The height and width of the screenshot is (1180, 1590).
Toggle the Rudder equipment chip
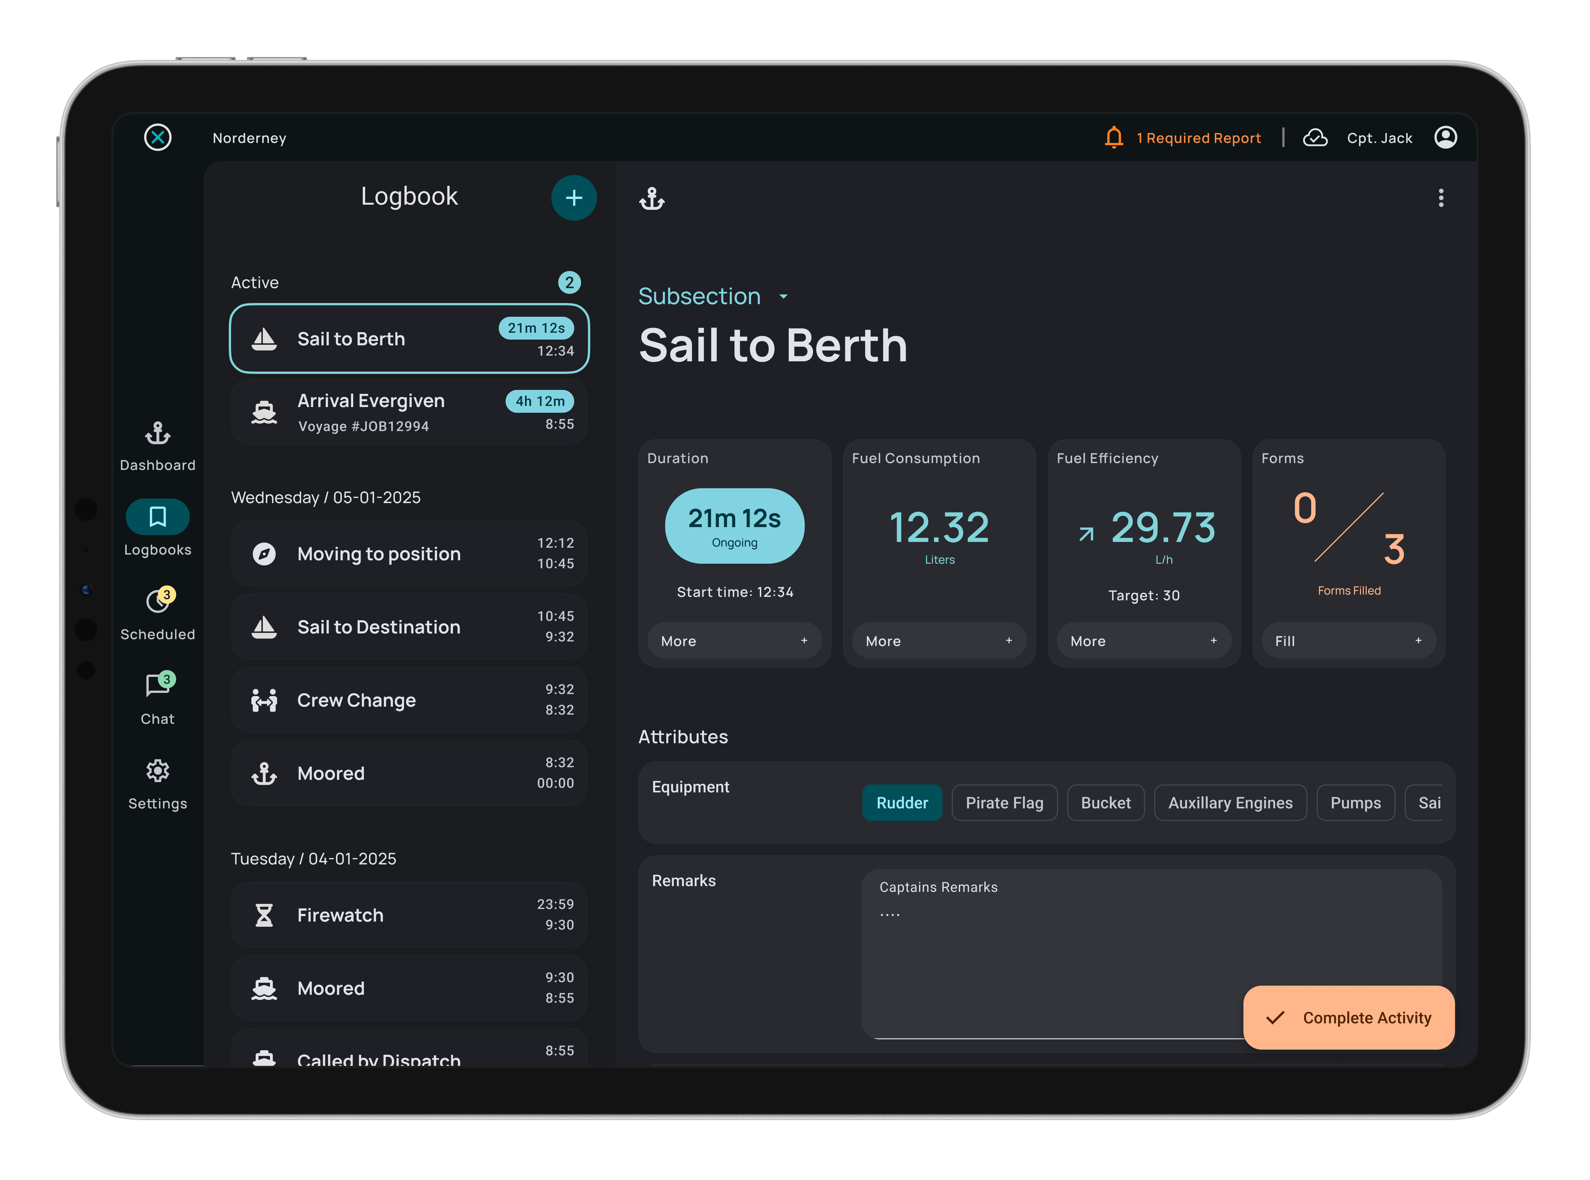902,803
